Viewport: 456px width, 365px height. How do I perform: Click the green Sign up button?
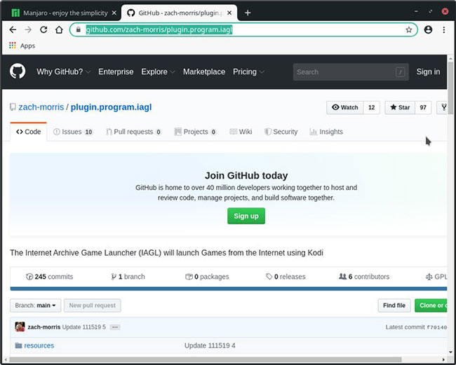[x=246, y=216]
